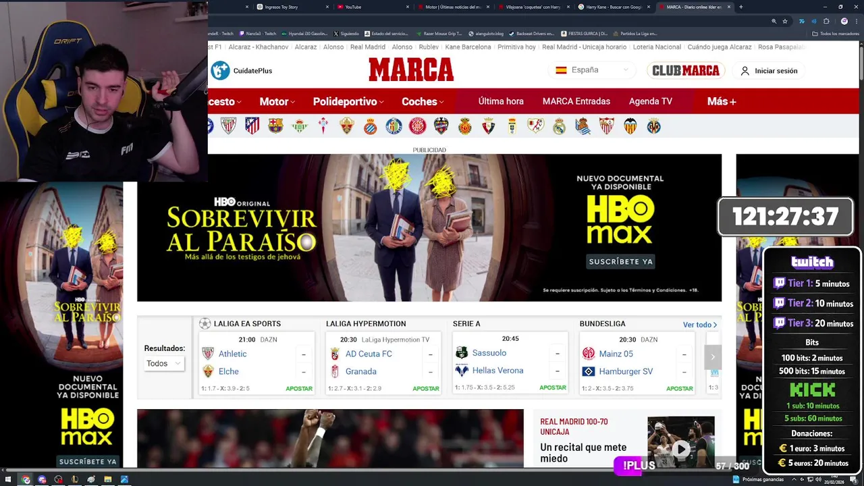Switch to the Vilajoana 'coquetea' tab

[534, 7]
